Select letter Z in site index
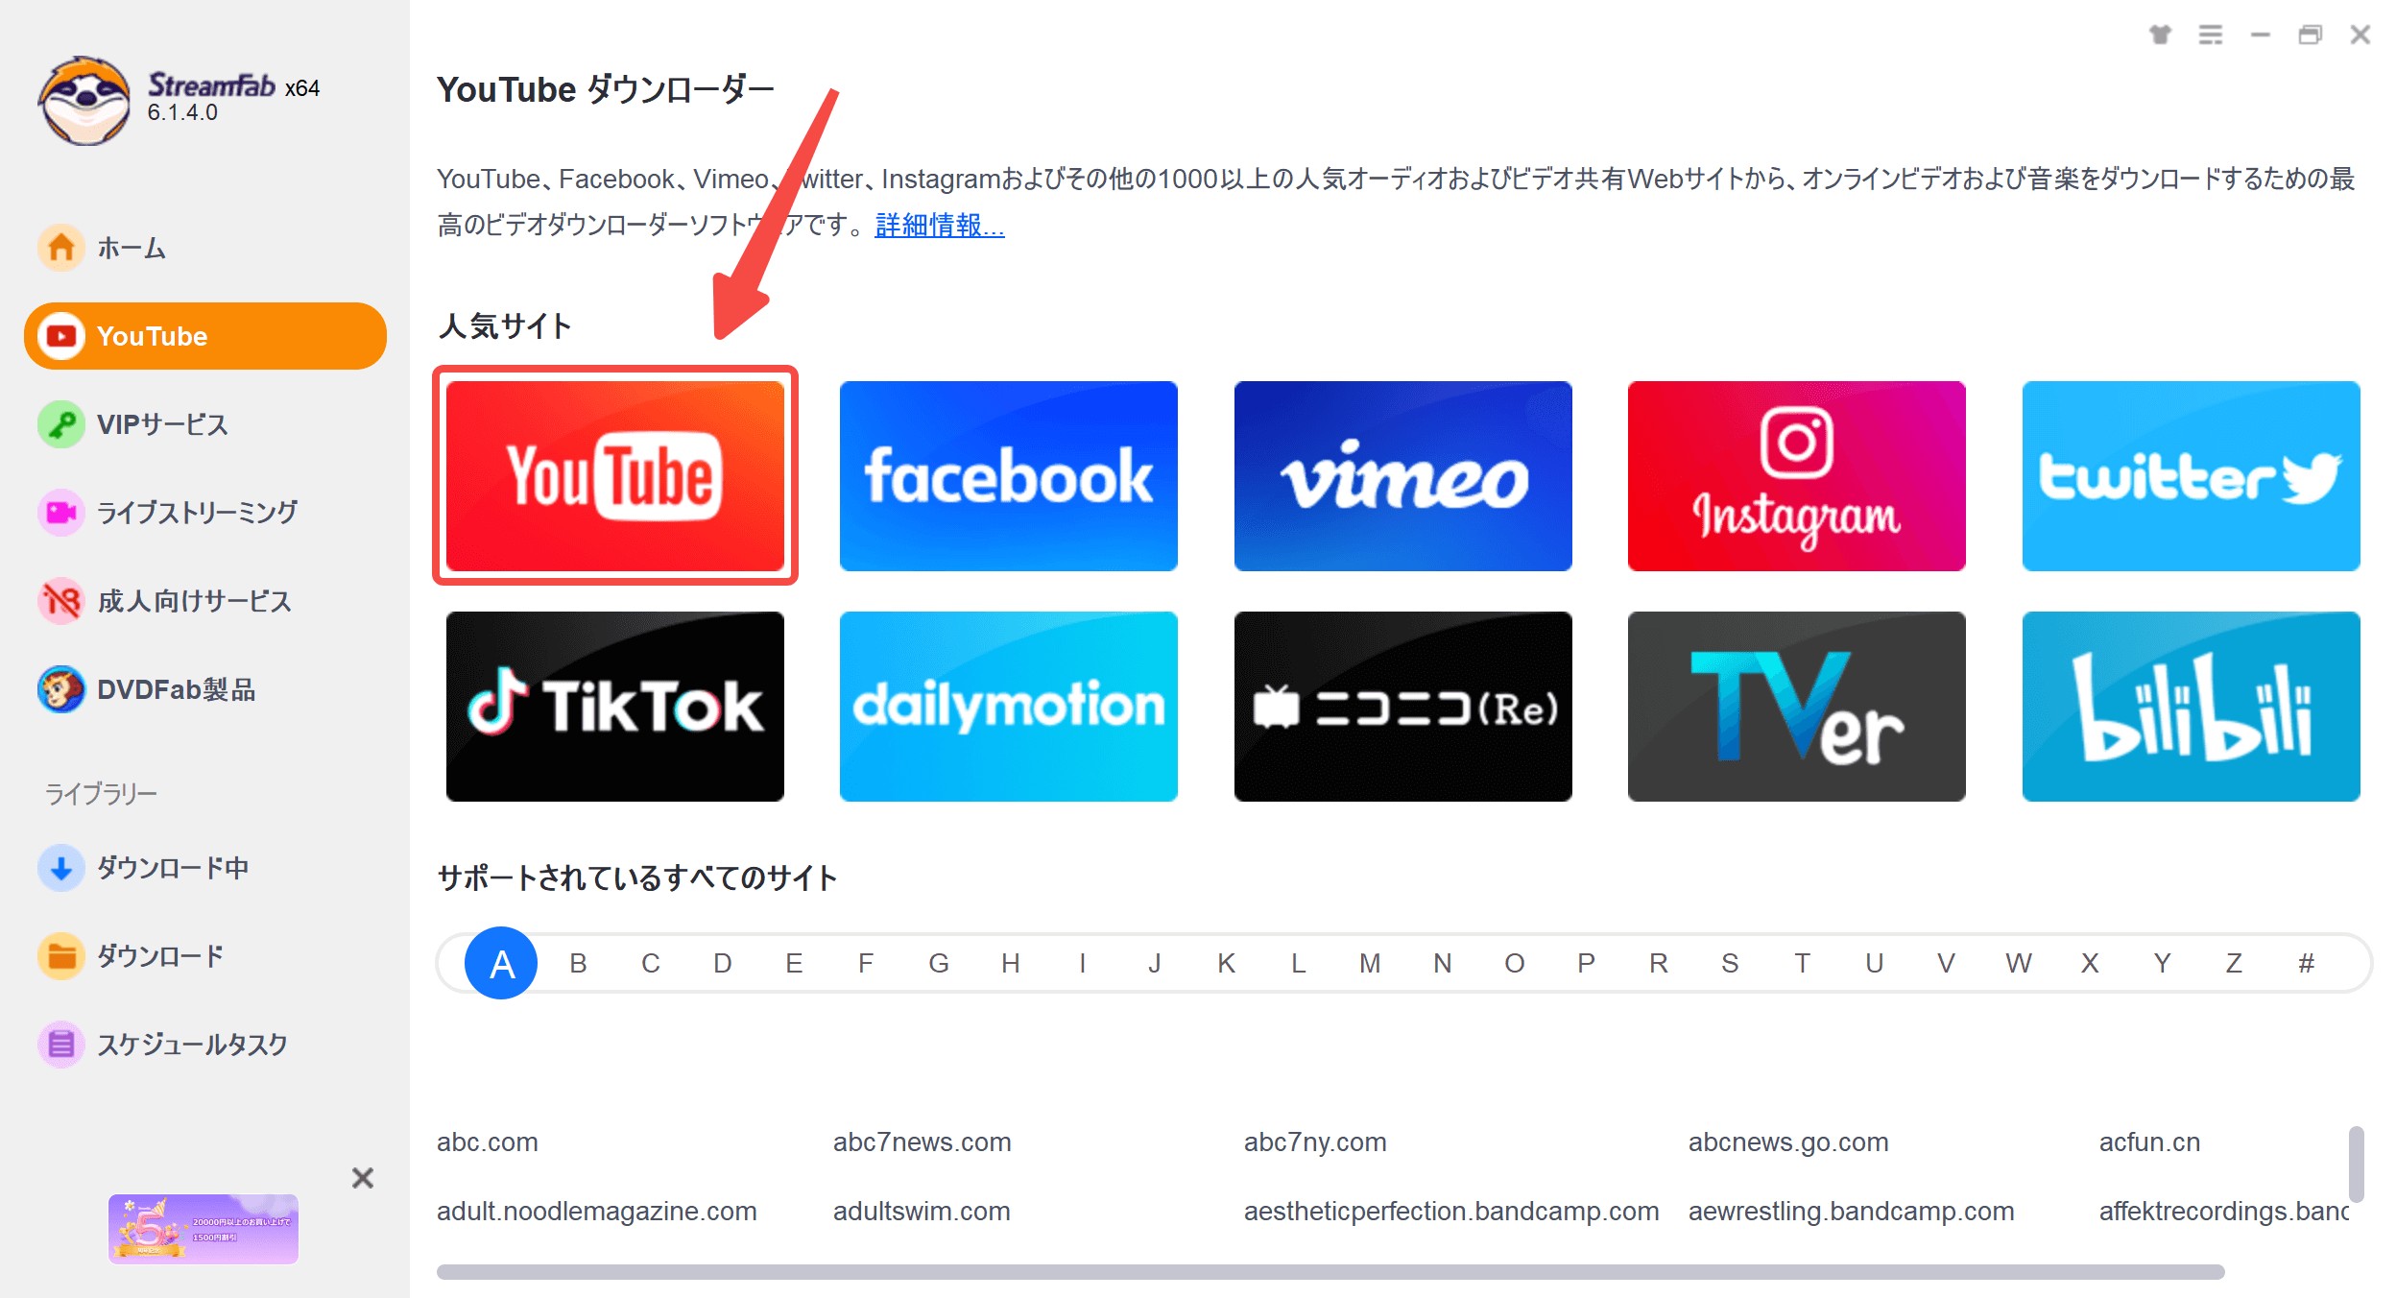 click(2234, 963)
